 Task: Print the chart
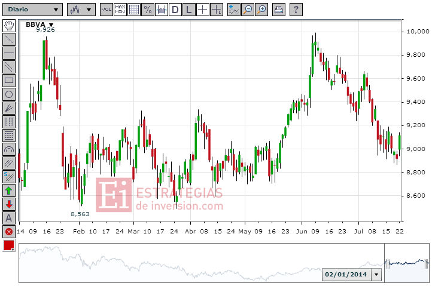pos(279,10)
